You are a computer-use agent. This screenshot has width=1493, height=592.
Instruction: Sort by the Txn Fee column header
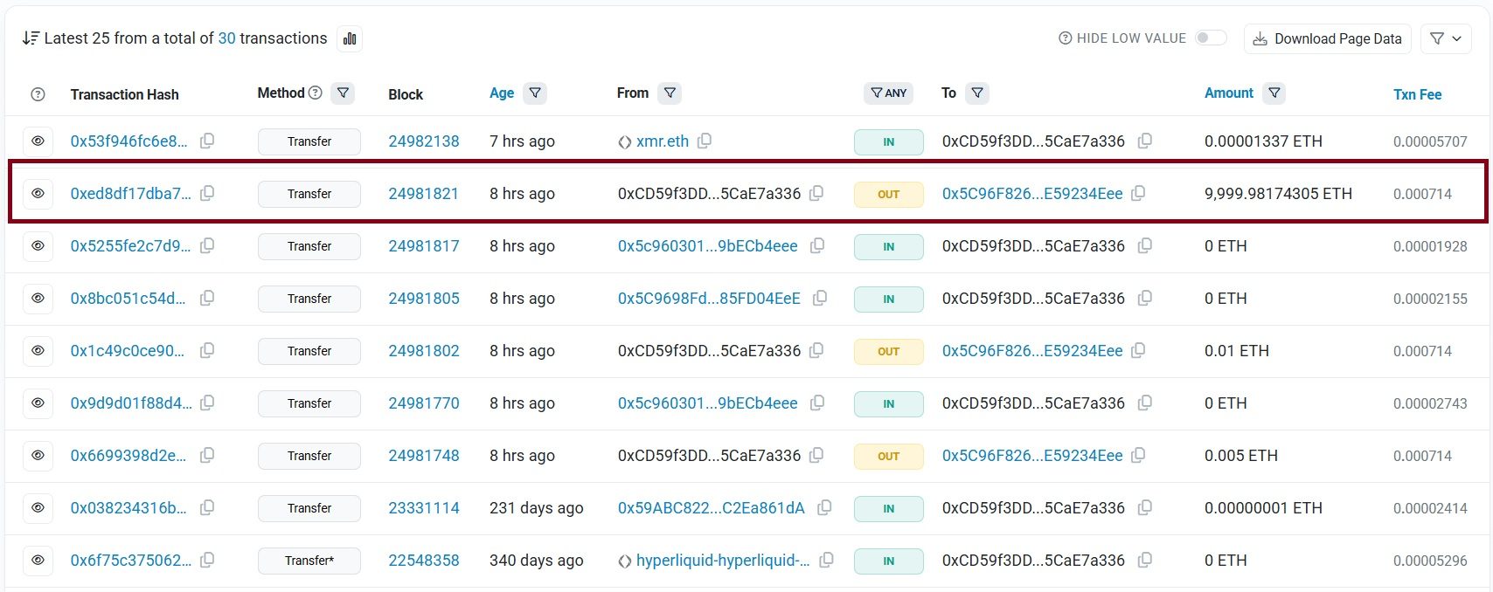[x=1417, y=94]
